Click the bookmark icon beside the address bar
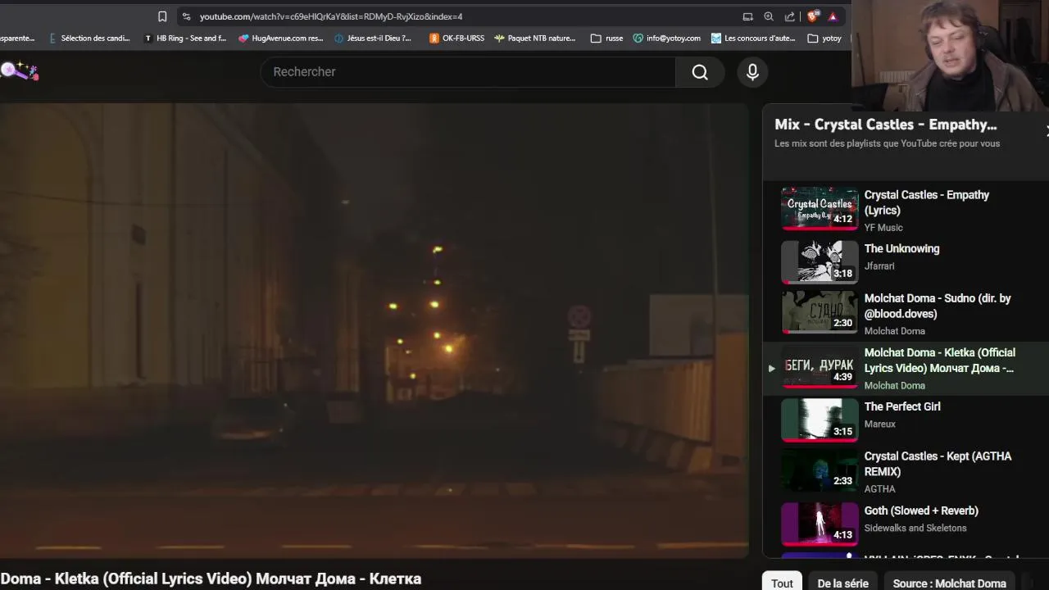This screenshot has width=1049, height=590. [x=162, y=16]
